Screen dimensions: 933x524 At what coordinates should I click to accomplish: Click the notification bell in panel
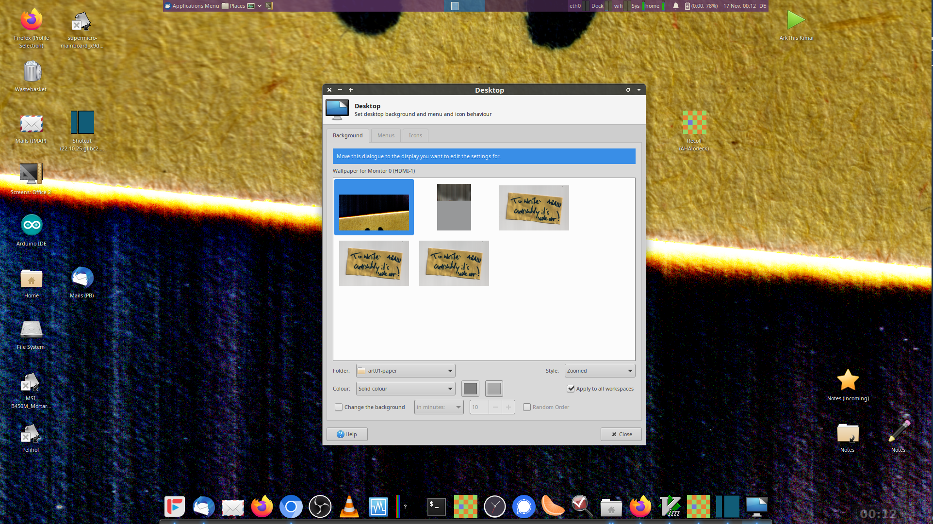(x=675, y=6)
